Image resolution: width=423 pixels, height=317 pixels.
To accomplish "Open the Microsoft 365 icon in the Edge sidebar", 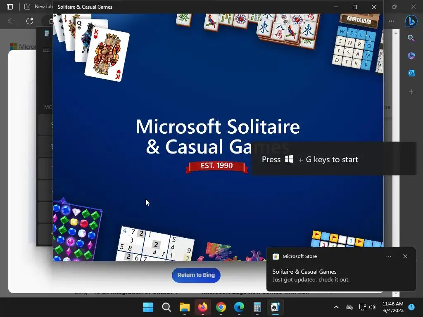I will 411,56.
